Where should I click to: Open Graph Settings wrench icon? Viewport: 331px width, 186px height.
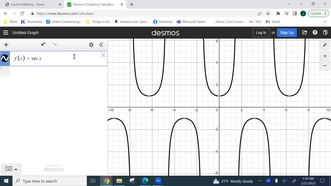(325, 45)
